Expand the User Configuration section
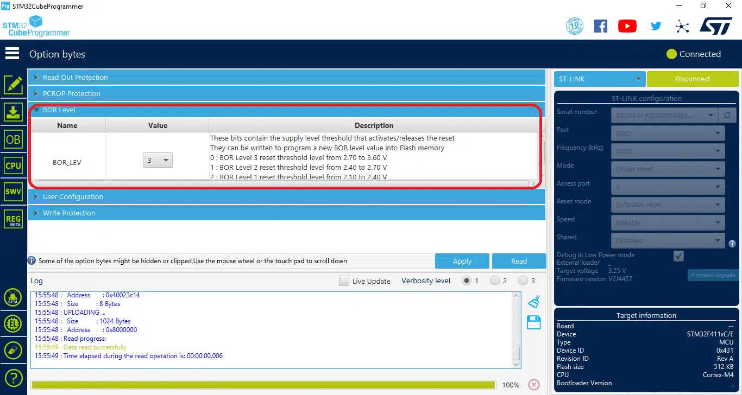Image resolution: width=742 pixels, height=395 pixels. (x=287, y=196)
